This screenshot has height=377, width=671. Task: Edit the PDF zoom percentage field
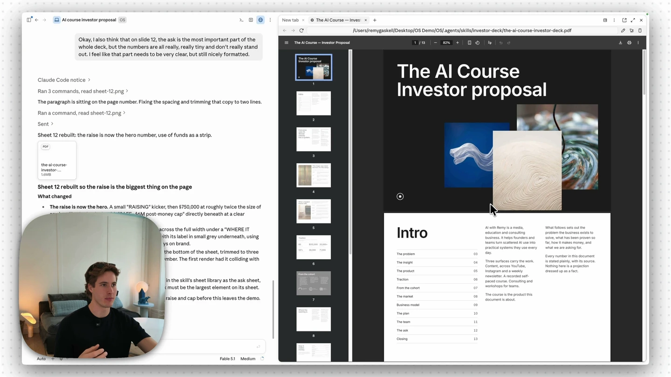coord(446,43)
